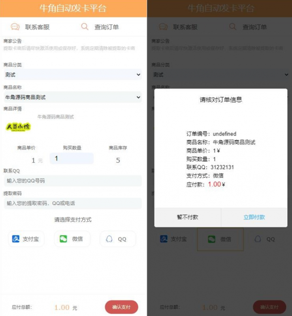Click the 联系QQ: 31232131 line in the dialog
292x316 pixels.
coord(210,167)
